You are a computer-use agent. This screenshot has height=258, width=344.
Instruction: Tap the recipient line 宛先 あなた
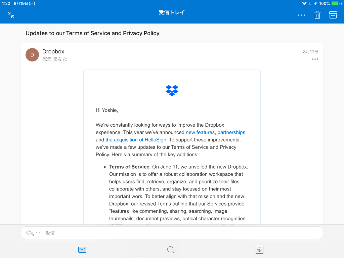point(55,59)
